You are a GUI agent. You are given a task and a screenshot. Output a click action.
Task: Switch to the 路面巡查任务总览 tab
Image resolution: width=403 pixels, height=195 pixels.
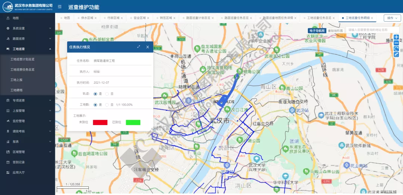pyautogui.click(x=236, y=18)
